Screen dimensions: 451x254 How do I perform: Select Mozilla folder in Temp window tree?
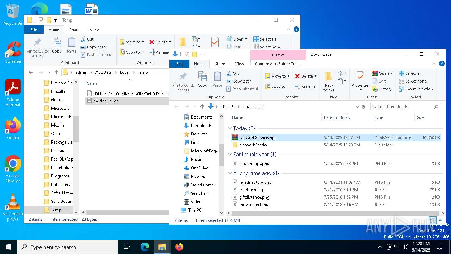point(57,125)
